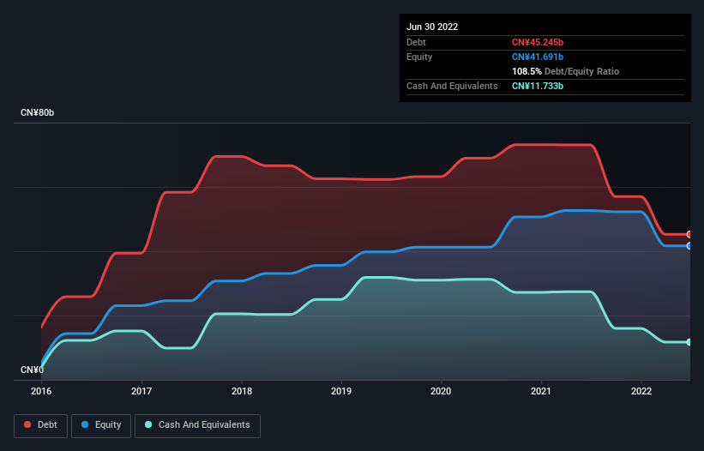Click the 2017 axis label
The width and height of the screenshot is (704, 451).
point(141,391)
